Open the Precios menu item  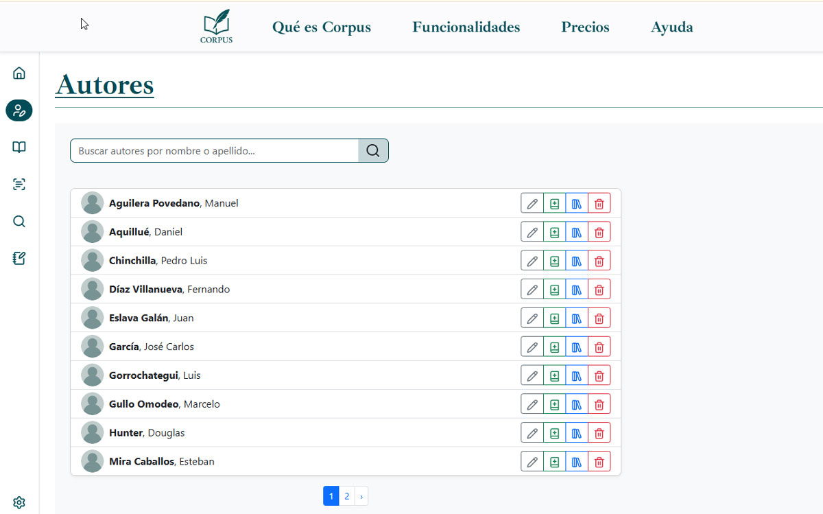585,27
